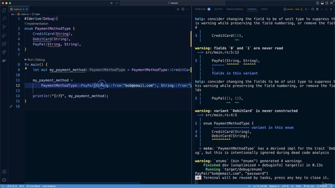Toggle the primary side bar layout icon
Viewport: 335px width, 188px height.
coord(318,3)
